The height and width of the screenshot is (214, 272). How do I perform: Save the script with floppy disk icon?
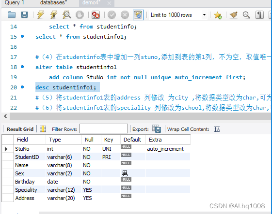24,15
